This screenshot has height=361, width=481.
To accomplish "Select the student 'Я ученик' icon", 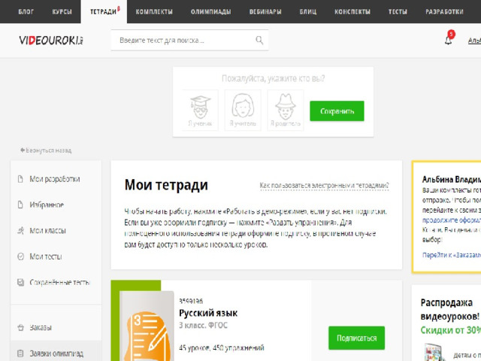I will (201, 111).
